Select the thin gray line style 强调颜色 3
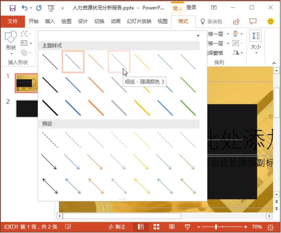Screen dimensions: 281x233 (119, 62)
